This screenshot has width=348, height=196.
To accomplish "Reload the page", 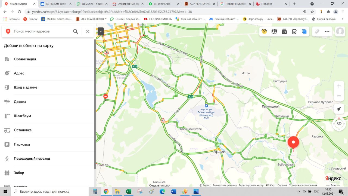I will tap(19, 12).
